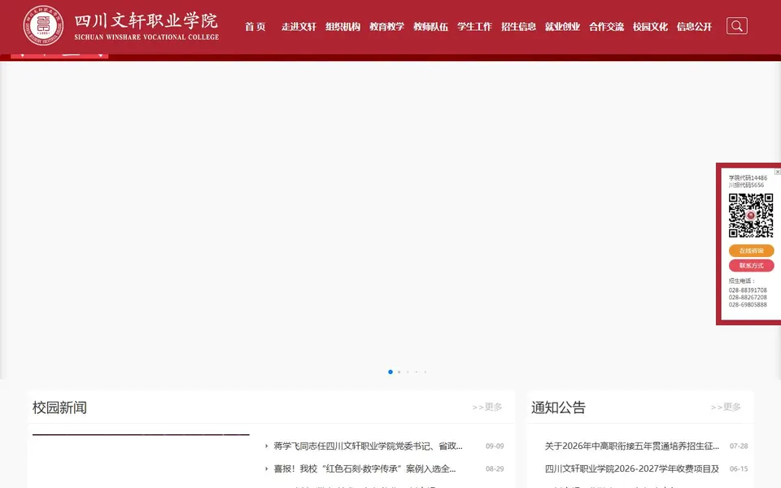Open 2026-2027学年收费项目 notice
This screenshot has width=781, height=488.
(x=631, y=468)
